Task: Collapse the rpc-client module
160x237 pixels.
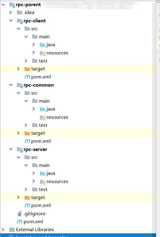Action: 11,21
